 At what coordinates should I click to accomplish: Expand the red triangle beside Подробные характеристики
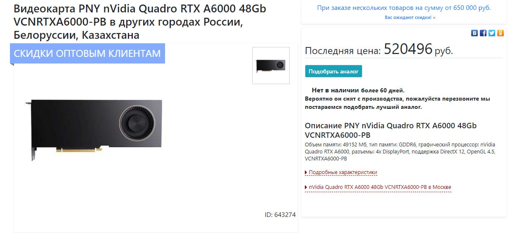(x=306, y=172)
